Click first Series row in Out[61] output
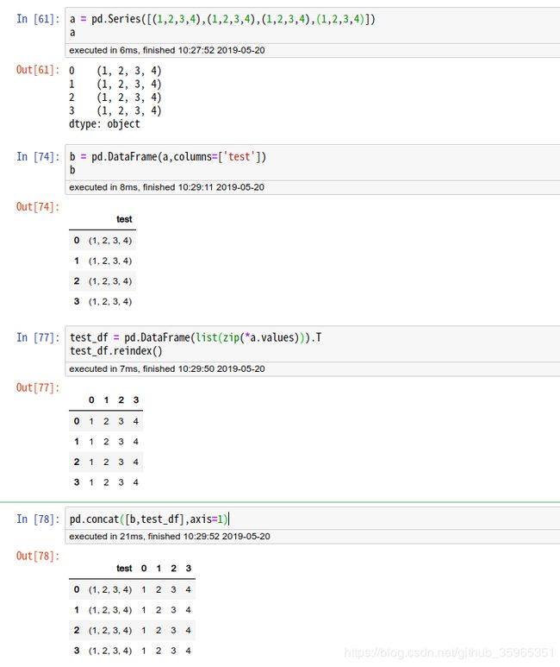Viewport: 560px width, 667px height. tap(115, 70)
